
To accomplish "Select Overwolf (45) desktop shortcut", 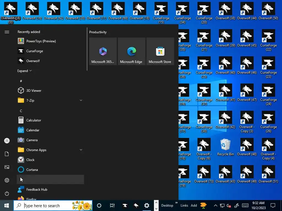I will (x=247, y=38).
